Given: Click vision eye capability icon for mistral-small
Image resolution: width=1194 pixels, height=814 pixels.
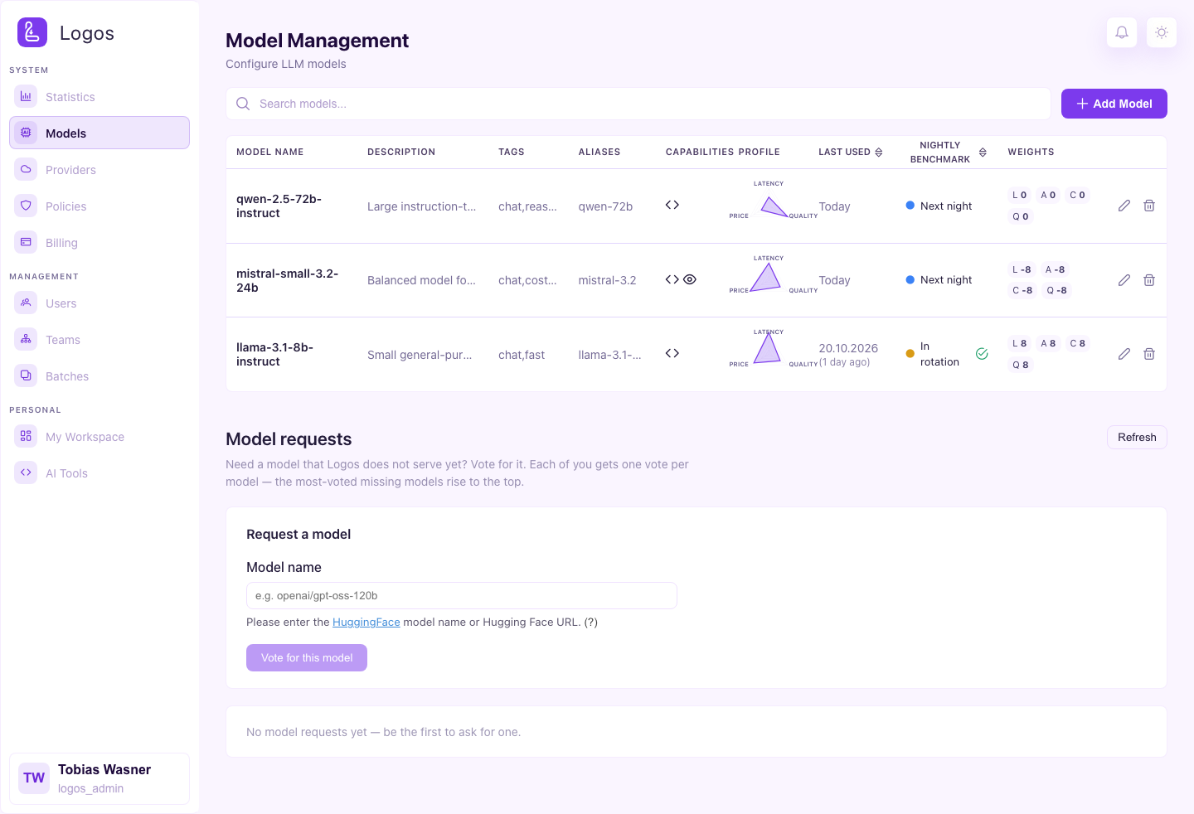Looking at the screenshot, I should tap(690, 279).
